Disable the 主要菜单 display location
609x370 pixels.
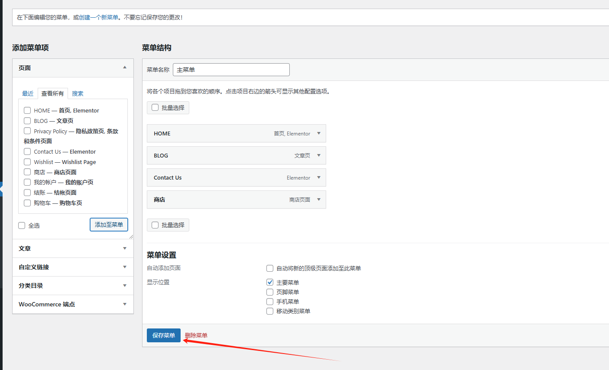(269, 282)
